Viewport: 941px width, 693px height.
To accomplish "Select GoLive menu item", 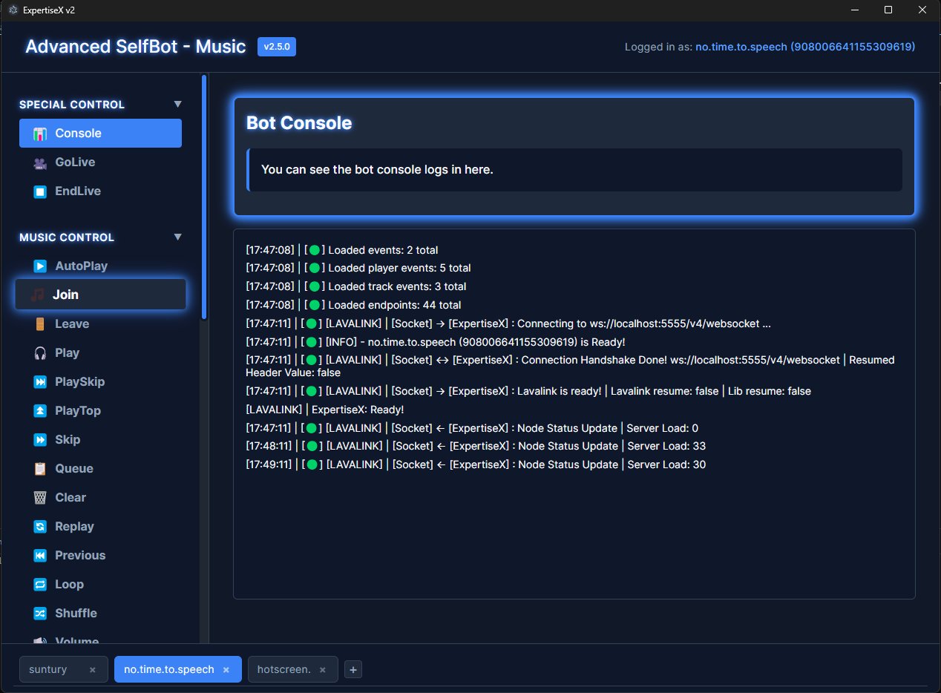I will 100,162.
